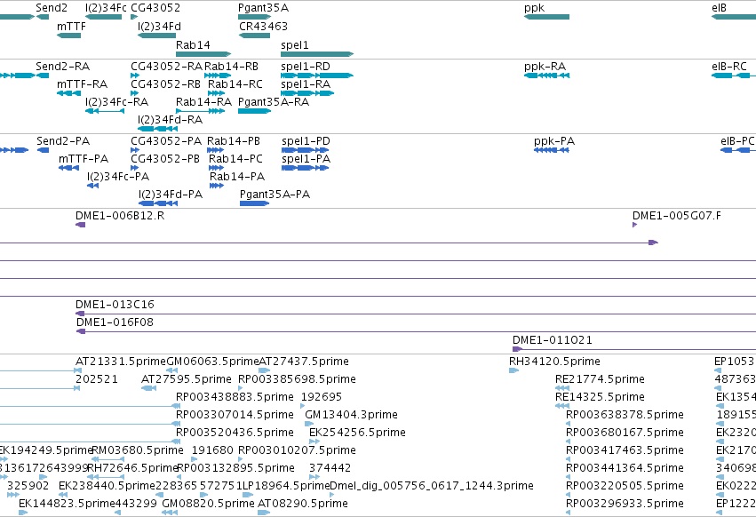The image size is (756, 517).
Task: Click the Rab14-RA transcript
Action: (201, 111)
